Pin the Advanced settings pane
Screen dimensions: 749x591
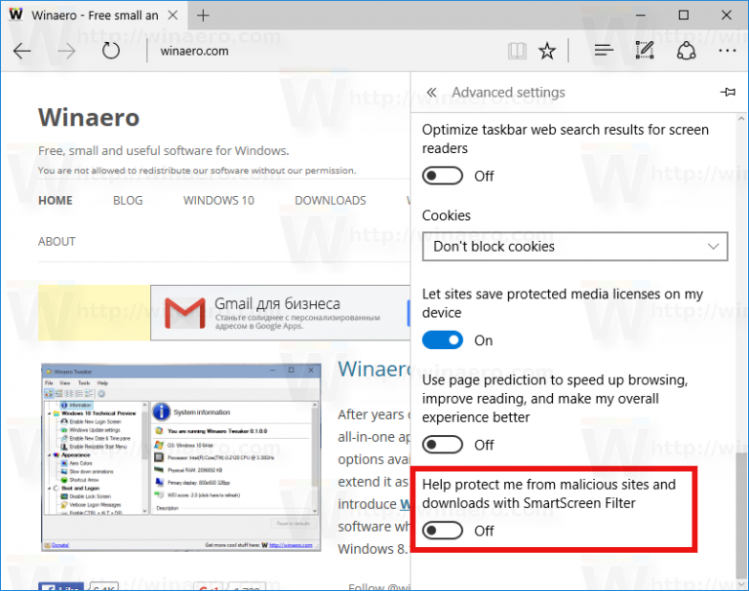click(x=728, y=92)
